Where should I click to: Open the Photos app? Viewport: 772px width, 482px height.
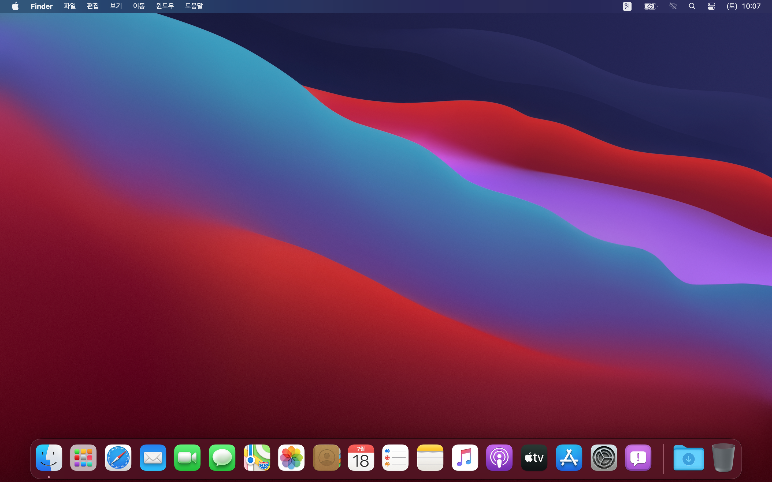pyautogui.click(x=291, y=457)
